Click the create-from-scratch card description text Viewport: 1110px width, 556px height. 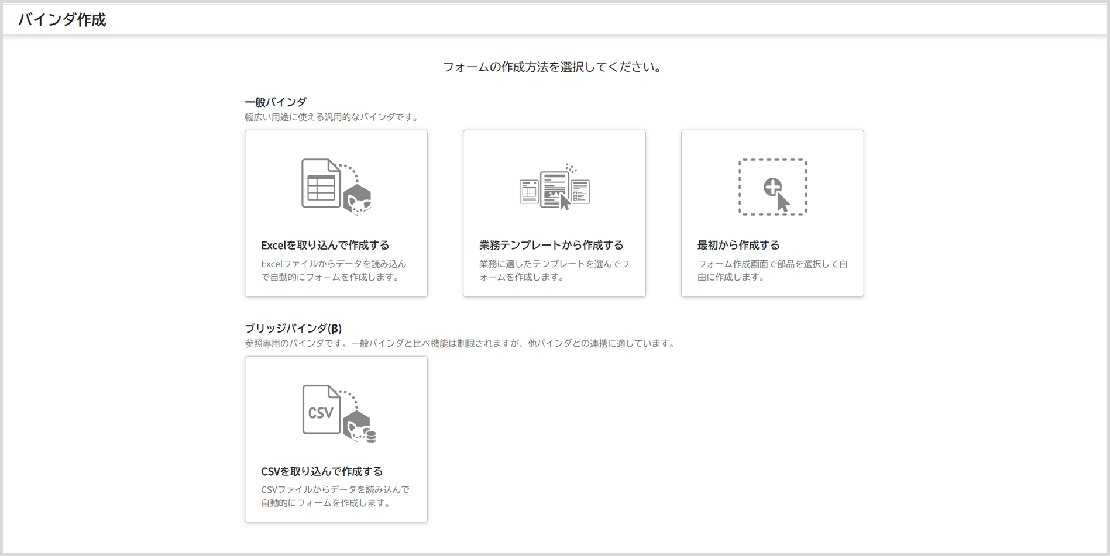772,270
